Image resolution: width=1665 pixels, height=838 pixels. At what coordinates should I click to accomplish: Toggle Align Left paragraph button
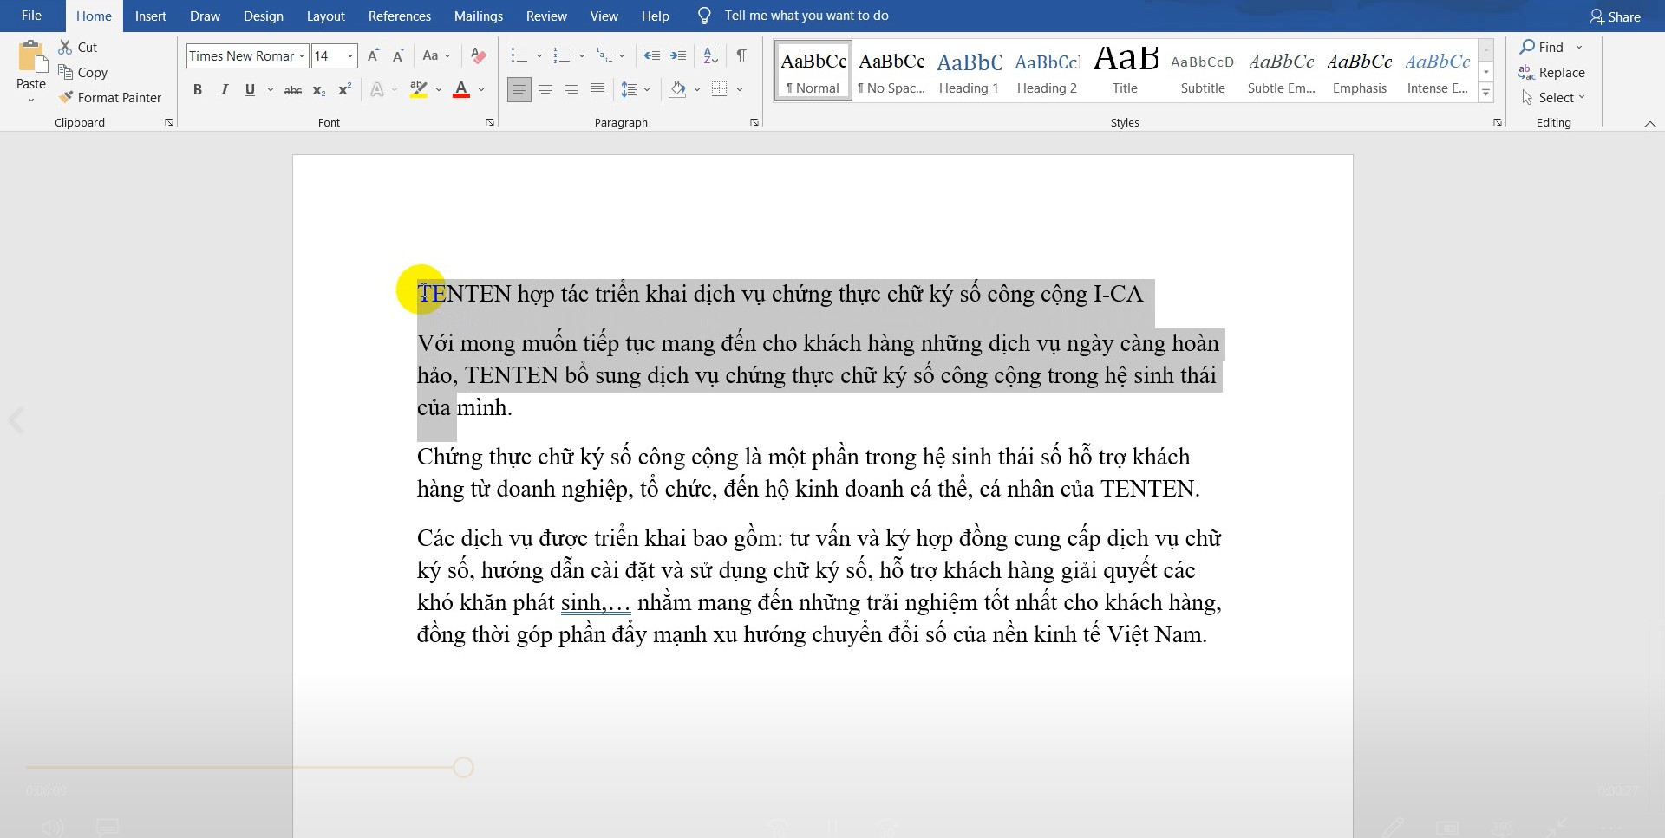pos(519,89)
